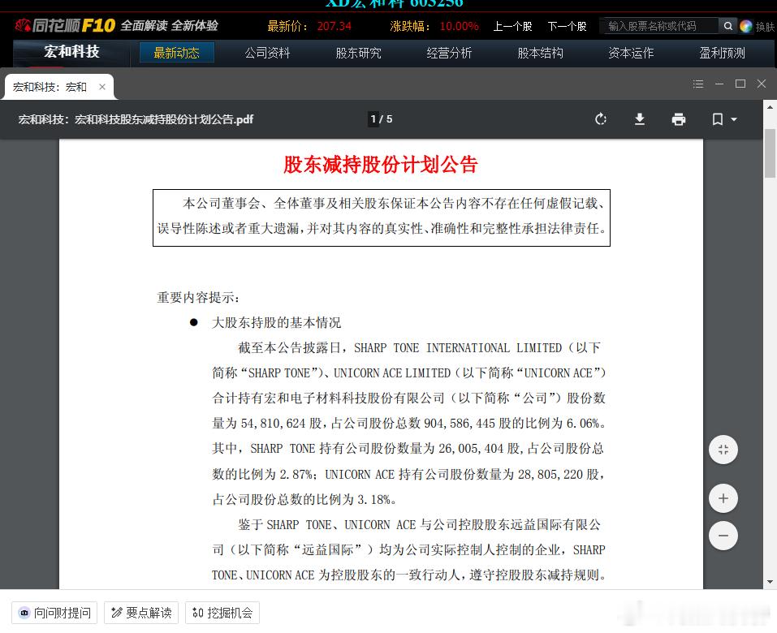This screenshot has height=633, width=777.
Task: Close the 宏和科技 document tab
Action: [102, 87]
